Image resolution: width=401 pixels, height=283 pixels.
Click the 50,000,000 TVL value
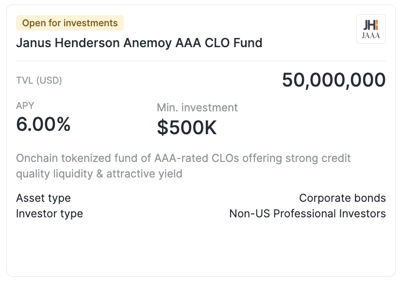tap(334, 80)
